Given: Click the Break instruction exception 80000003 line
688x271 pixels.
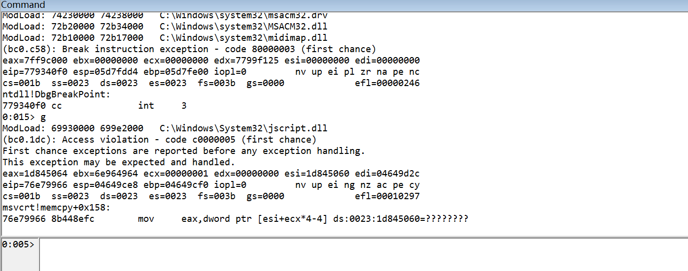Looking at the screenshot, I should click(x=189, y=49).
